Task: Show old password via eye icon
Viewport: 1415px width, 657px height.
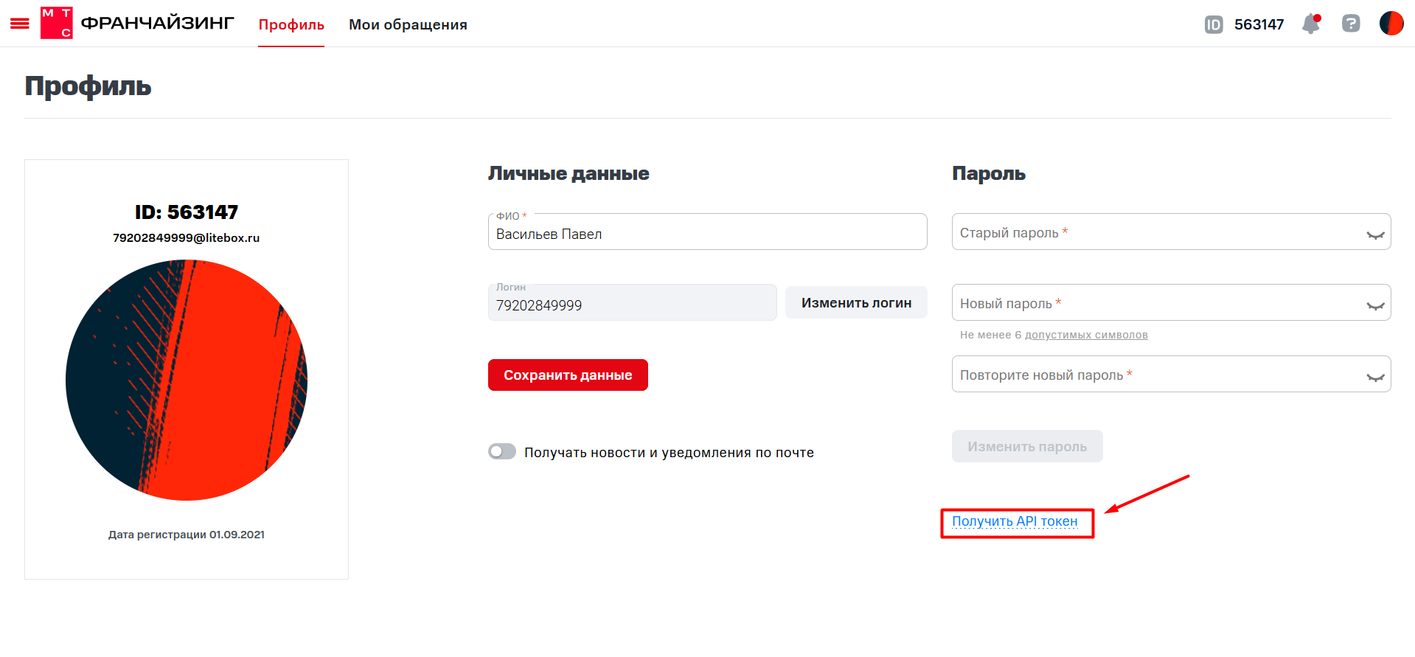Action: tap(1375, 234)
